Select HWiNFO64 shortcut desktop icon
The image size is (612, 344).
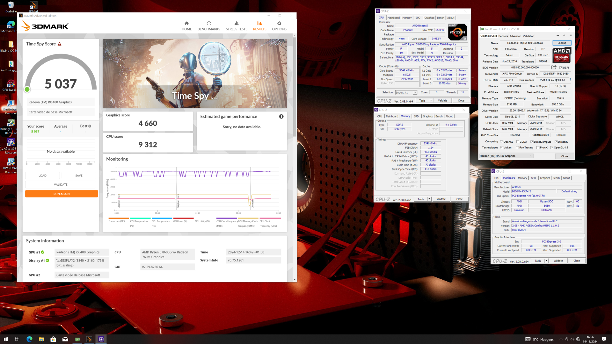click(x=11, y=165)
